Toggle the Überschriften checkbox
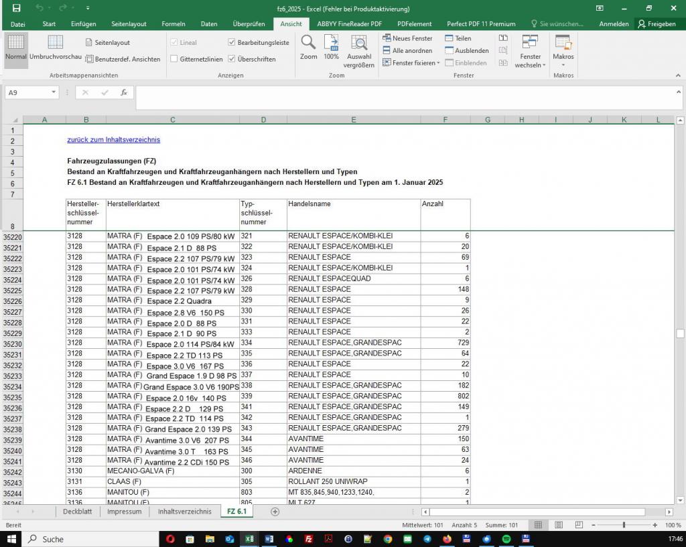Screen dimensions: 686x547 point(231,59)
